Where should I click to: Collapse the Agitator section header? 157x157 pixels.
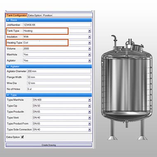pos(49,67)
